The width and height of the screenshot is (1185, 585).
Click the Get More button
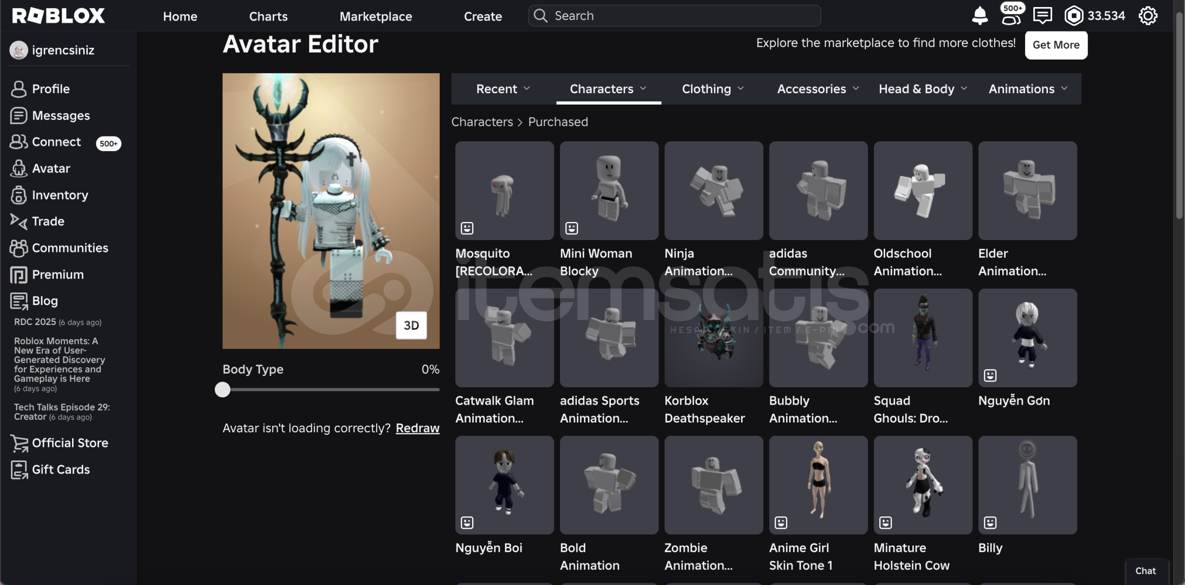pyautogui.click(x=1056, y=45)
